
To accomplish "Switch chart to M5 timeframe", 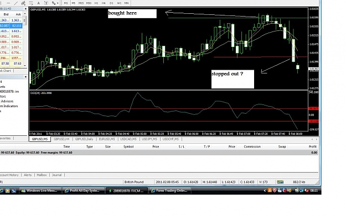I will (74, 3).
